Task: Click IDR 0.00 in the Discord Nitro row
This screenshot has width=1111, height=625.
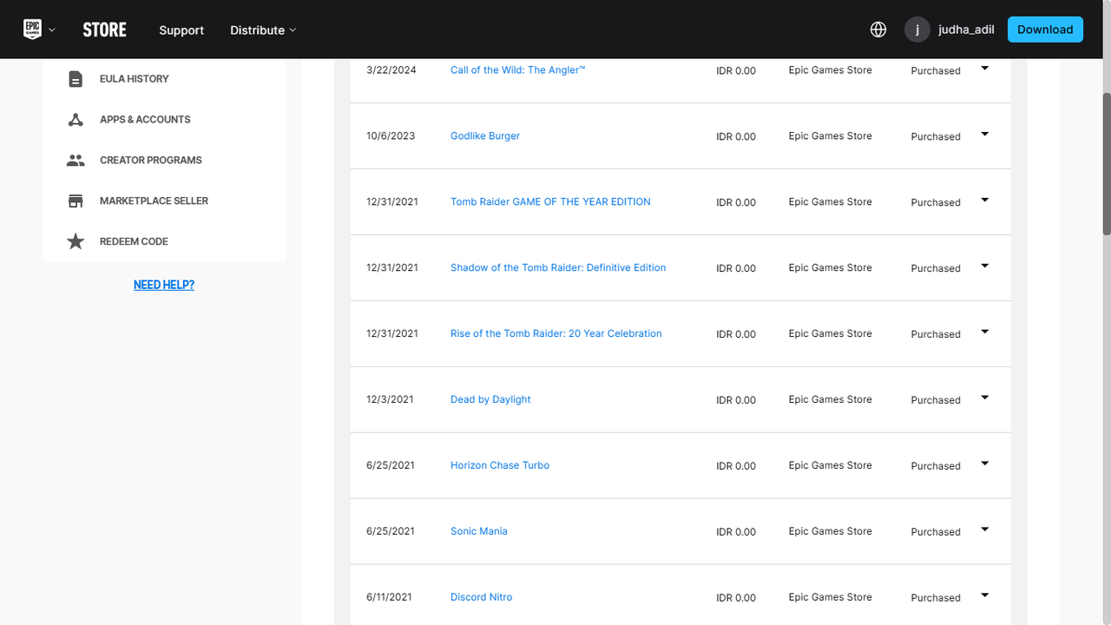Action: coord(736,598)
